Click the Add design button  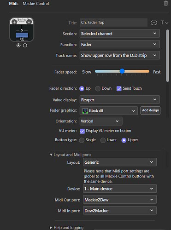tap(150, 110)
